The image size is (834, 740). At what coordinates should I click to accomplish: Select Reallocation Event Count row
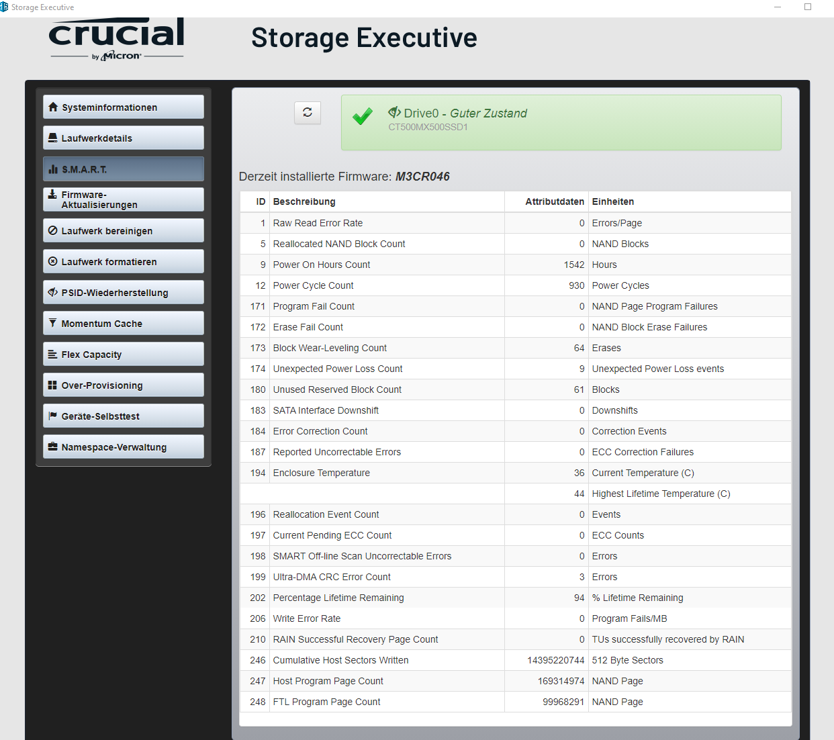[516, 514]
